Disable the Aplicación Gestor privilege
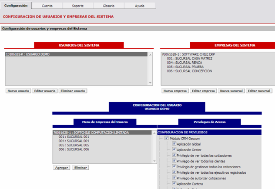 (174, 149)
